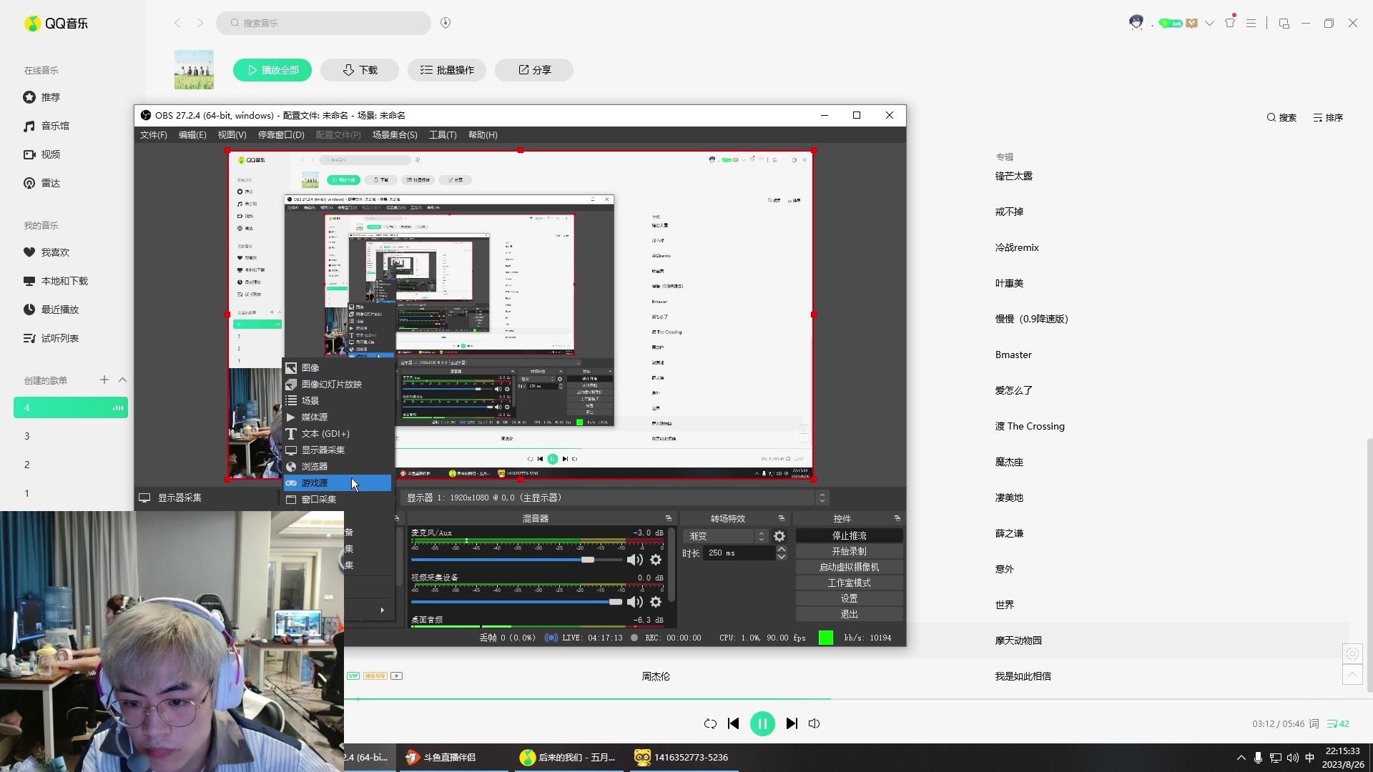The width and height of the screenshot is (1373, 772).
Task: Skip to next song
Action: (x=792, y=724)
